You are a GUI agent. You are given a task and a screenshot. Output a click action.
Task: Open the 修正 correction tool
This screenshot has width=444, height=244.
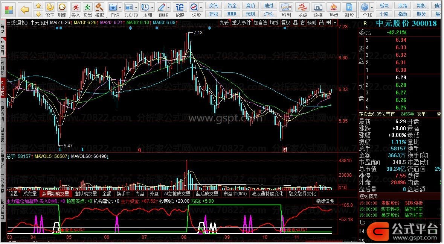point(50,10)
